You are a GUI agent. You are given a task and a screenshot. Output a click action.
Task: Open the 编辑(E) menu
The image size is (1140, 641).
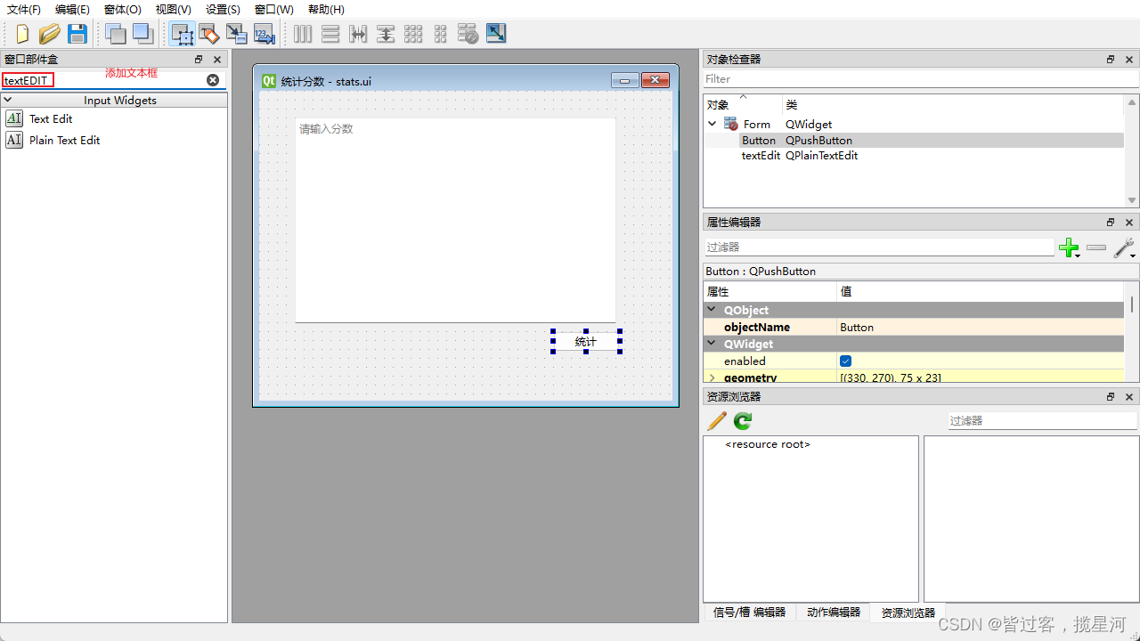(x=72, y=10)
